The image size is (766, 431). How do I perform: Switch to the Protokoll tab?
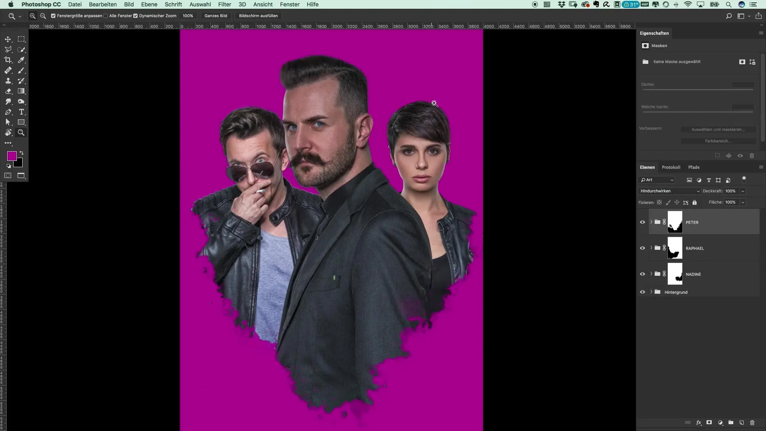[671, 167]
